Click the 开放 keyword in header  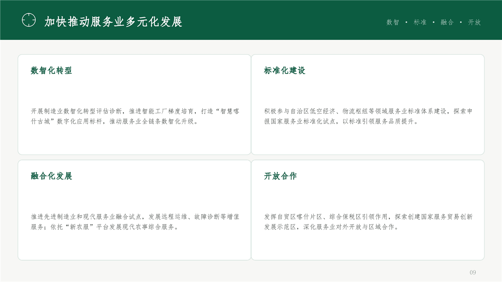click(474, 22)
